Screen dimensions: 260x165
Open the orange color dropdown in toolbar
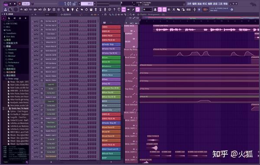[x=205, y=10]
